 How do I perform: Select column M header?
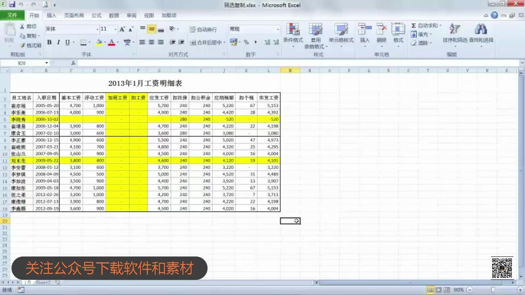pos(290,70)
